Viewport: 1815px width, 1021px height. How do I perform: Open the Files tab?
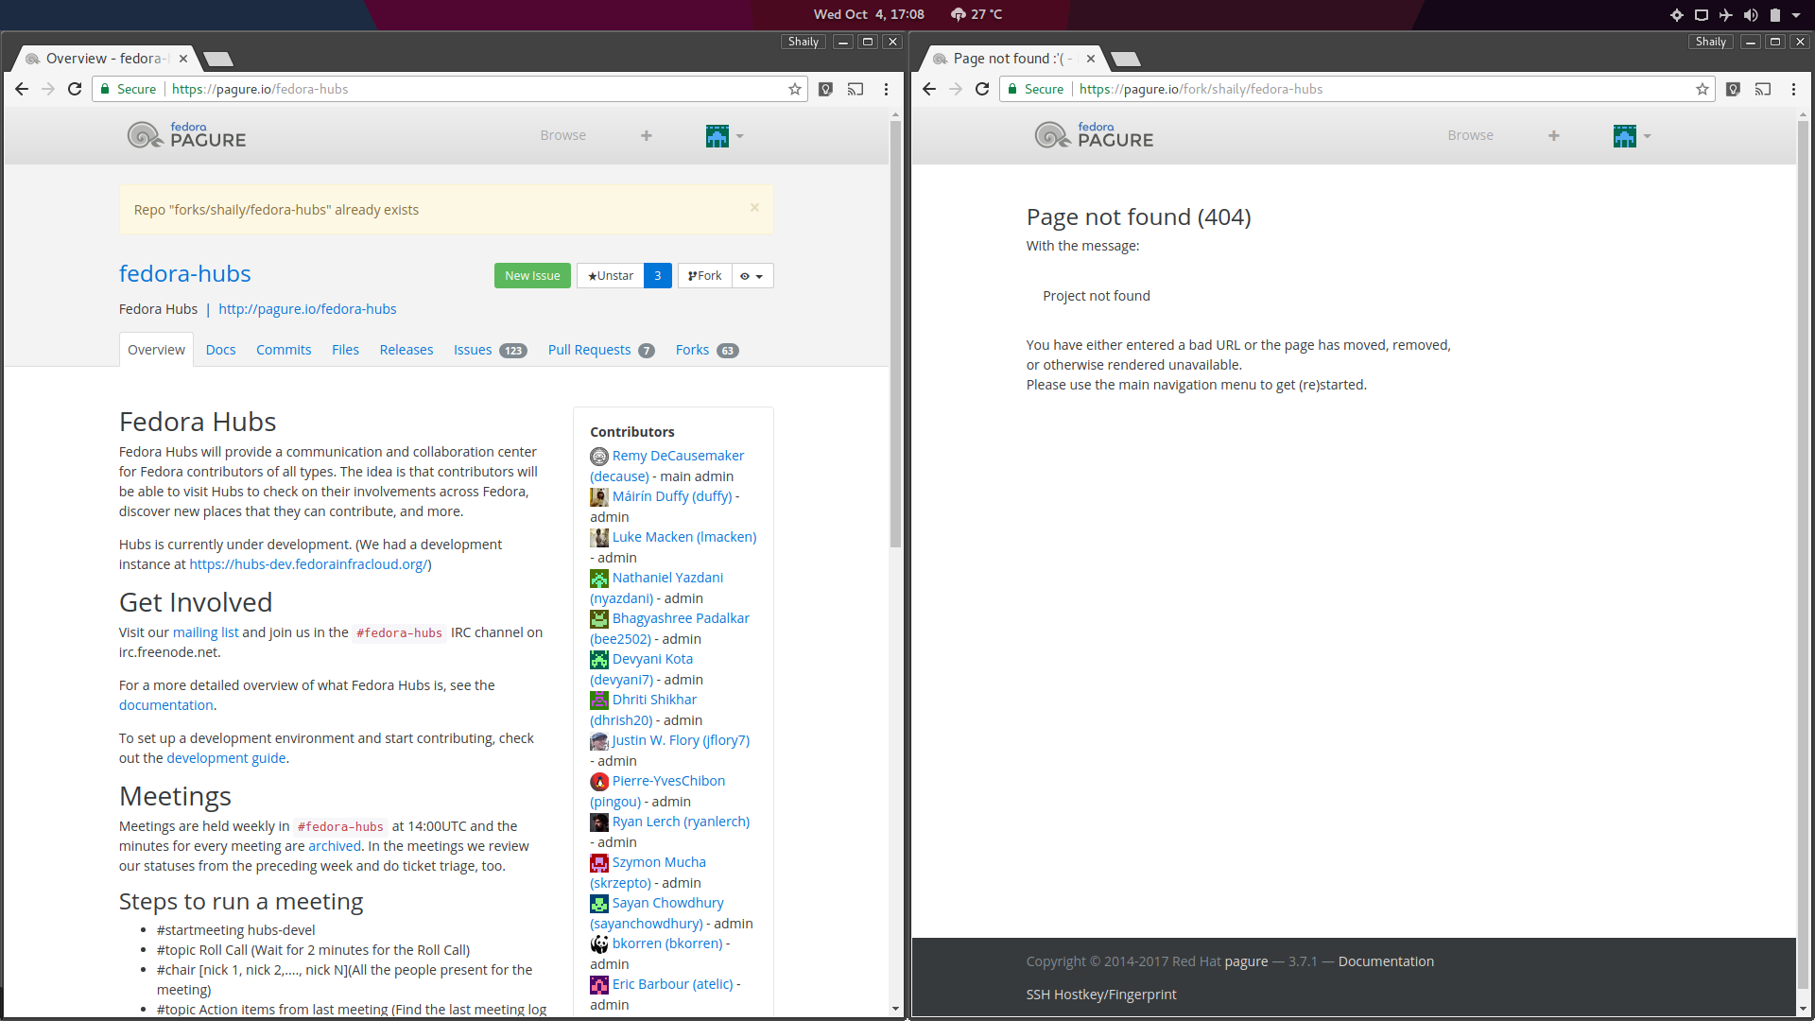[x=345, y=350]
